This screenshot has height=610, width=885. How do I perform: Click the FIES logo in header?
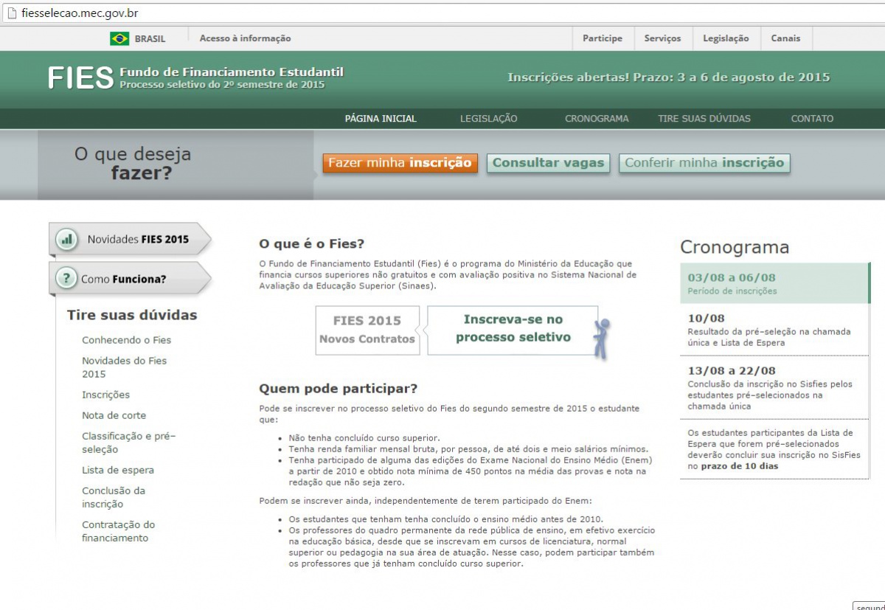[x=80, y=77]
